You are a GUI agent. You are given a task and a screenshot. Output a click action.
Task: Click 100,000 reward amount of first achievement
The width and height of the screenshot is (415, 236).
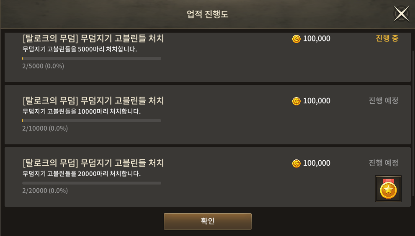click(317, 38)
